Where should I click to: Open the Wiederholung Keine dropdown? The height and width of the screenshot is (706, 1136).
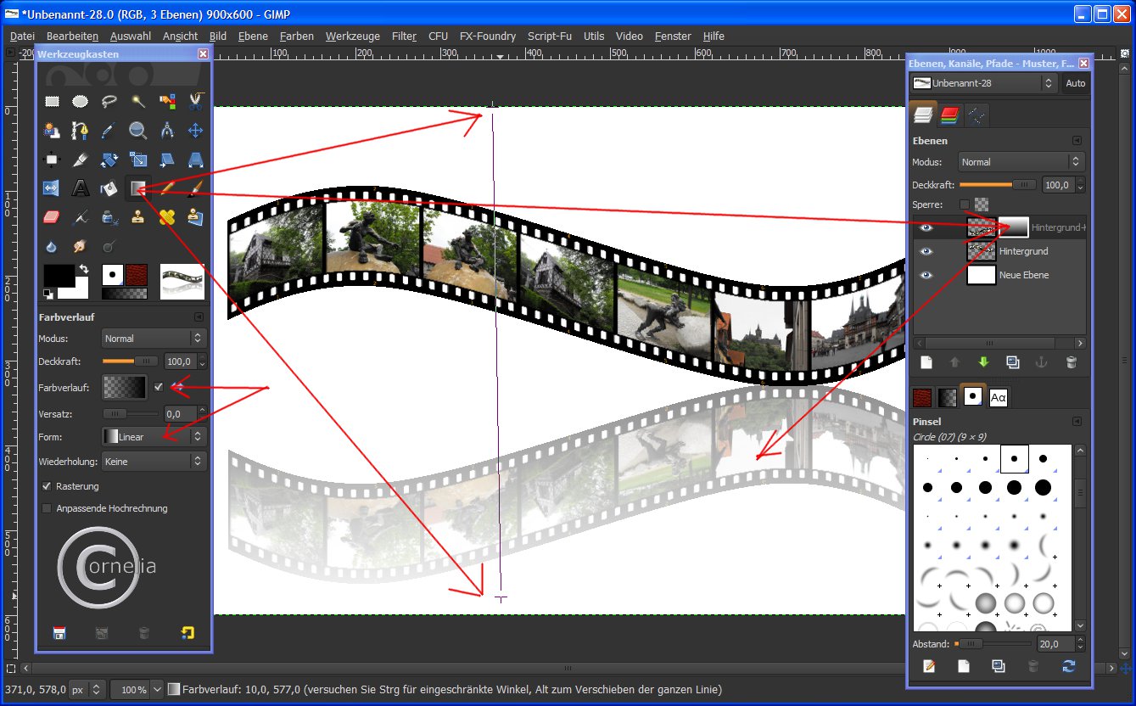(154, 462)
